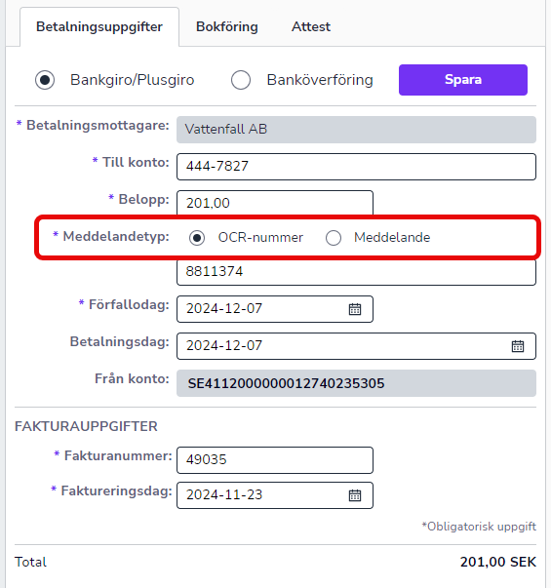Open the Faktureringsdag calendar picker icon
The height and width of the screenshot is (588, 551).
pos(355,495)
